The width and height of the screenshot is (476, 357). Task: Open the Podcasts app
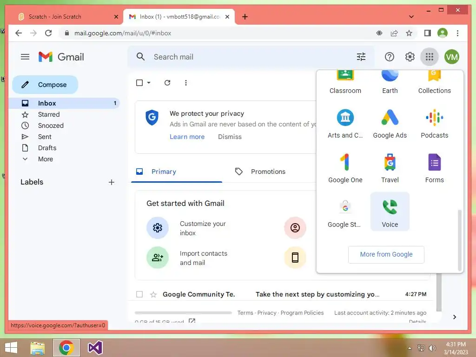coord(435,124)
